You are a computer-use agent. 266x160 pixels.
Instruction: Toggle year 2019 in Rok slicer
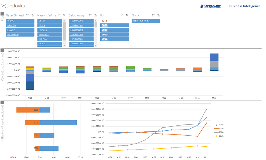(x=115, y=30)
